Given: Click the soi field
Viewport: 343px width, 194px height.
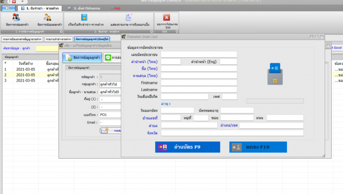Looking at the screenshot, I should [x=237, y=118].
